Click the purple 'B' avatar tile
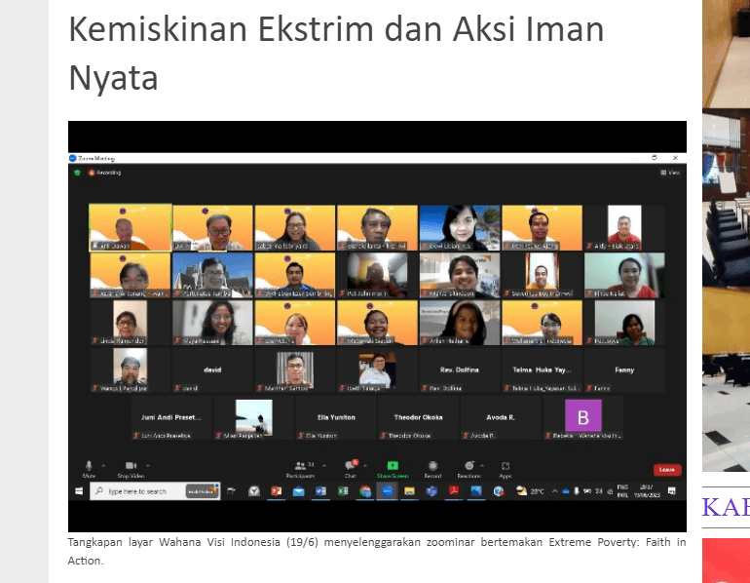 pyautogui.click(x=583, y=417)
